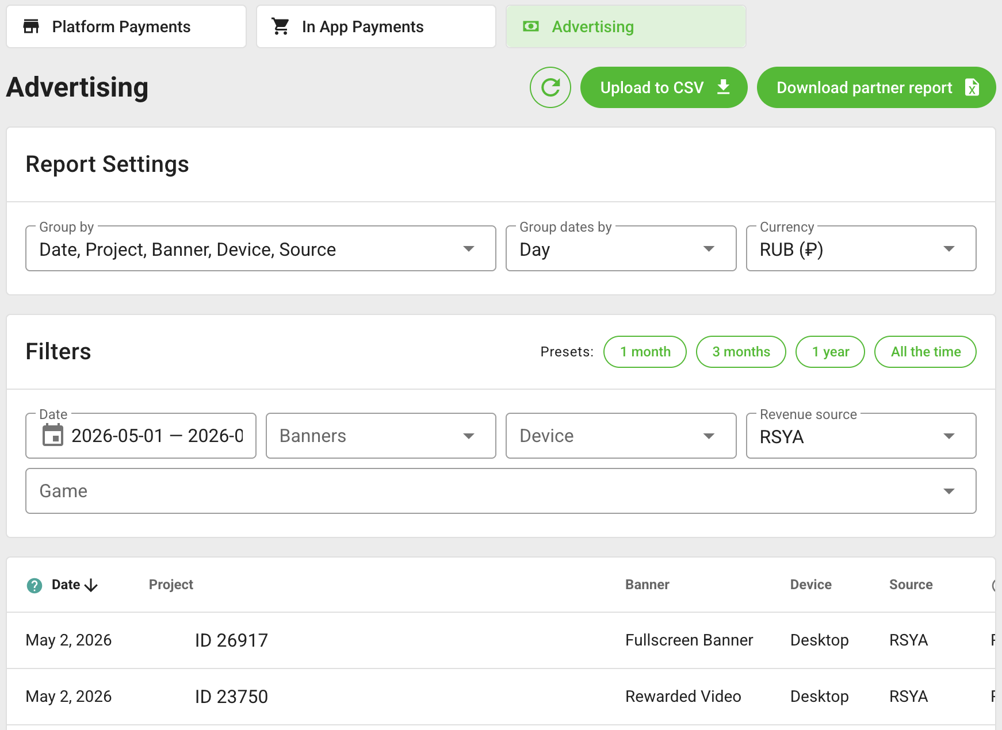Viewport: 1002px width, 730px height.
Task: Click May 2, 2026 in ID 26917 row
Action: coord(69,640)
